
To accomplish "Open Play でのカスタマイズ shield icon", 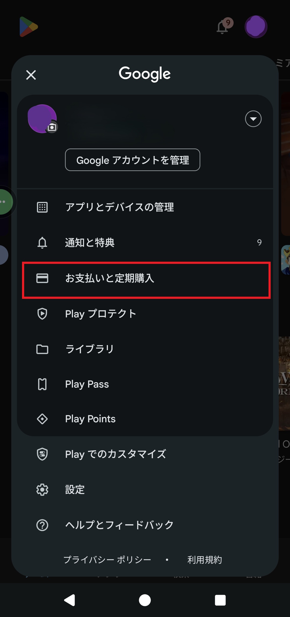I will [x=42, y=454].
